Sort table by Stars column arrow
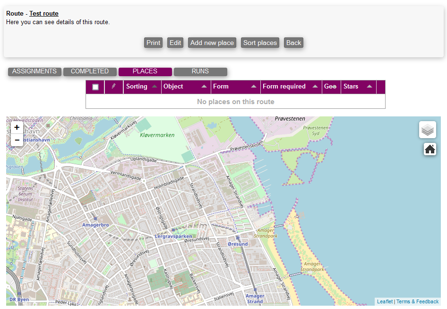The image size is (447, 309). point(370,87)
